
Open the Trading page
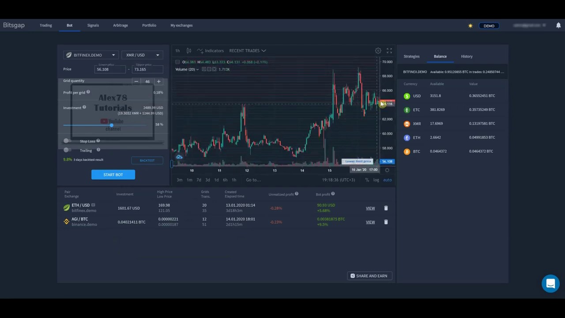(x=46, y=25)
